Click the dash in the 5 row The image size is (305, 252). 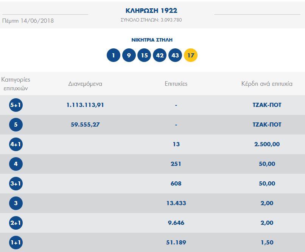coord(176,125)
